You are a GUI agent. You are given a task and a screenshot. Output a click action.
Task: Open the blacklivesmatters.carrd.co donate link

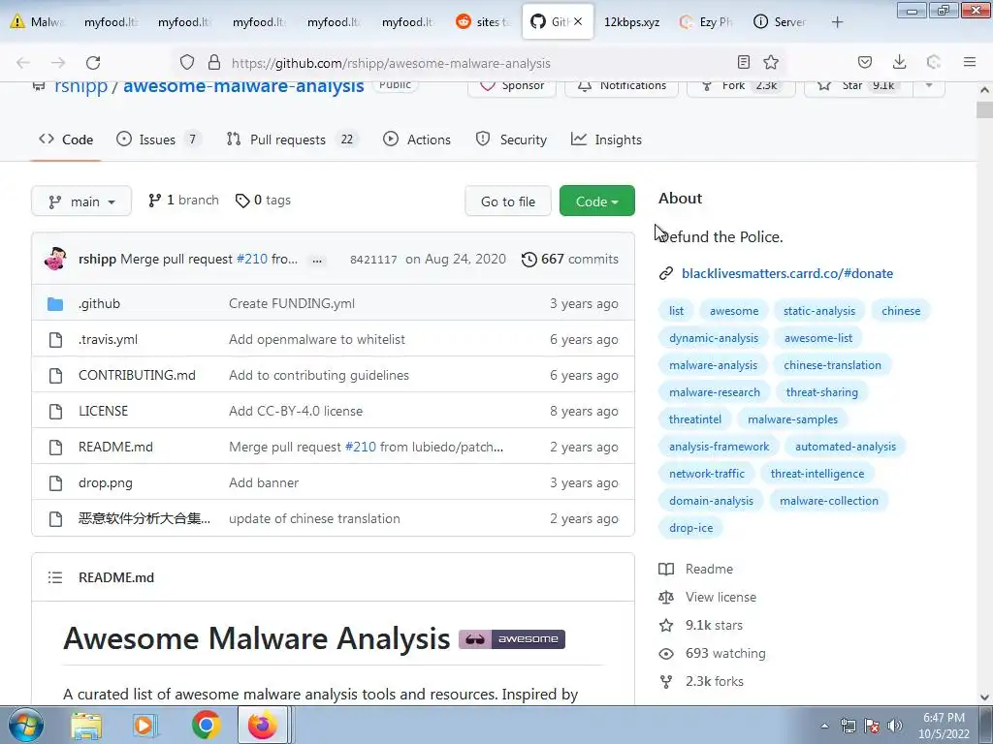point(787,274)
